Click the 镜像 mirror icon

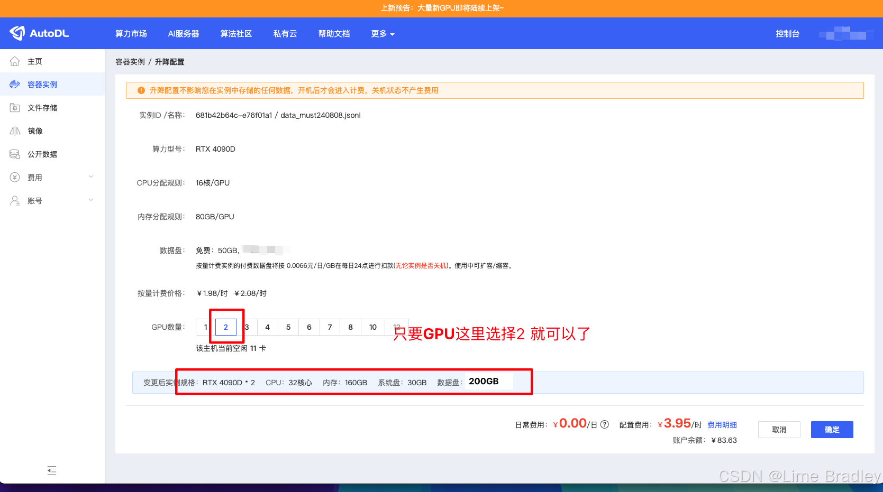pos(15,131)
